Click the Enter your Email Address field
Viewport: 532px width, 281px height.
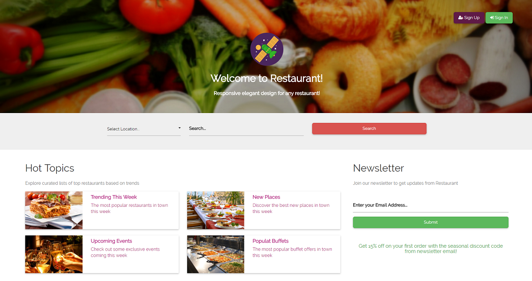tap(431, 205)
